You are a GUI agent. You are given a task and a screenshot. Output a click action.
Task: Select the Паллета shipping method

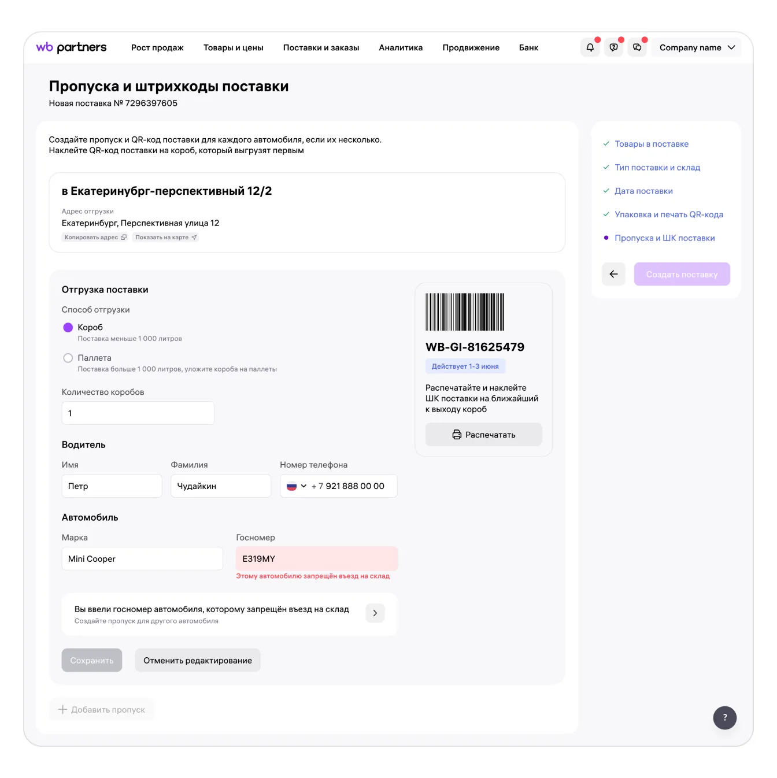pyautogui.click(x=68, y=358)
